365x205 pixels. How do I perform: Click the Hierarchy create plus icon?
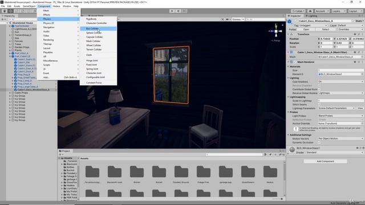pos(3,19)
